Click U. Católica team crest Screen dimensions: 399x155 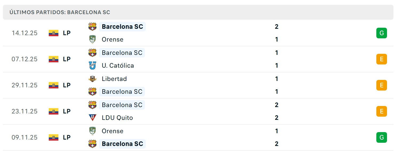(92, 66)
